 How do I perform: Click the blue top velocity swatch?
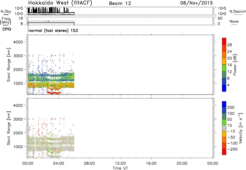click(224, 104)
